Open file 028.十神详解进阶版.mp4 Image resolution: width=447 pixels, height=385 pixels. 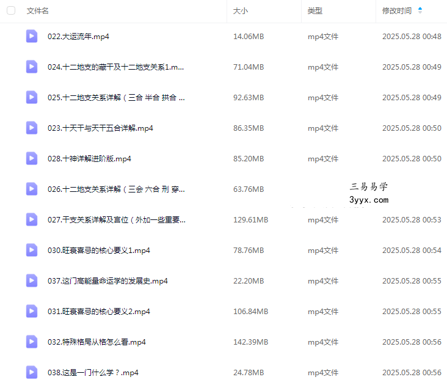tap(89, 158)
